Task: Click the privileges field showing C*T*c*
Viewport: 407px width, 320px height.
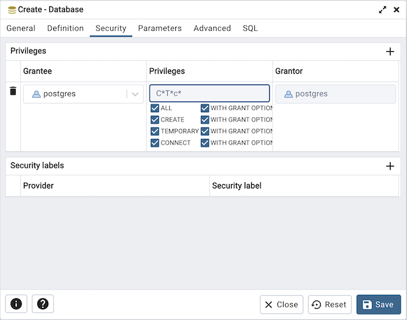Action: tap(209, 93)
